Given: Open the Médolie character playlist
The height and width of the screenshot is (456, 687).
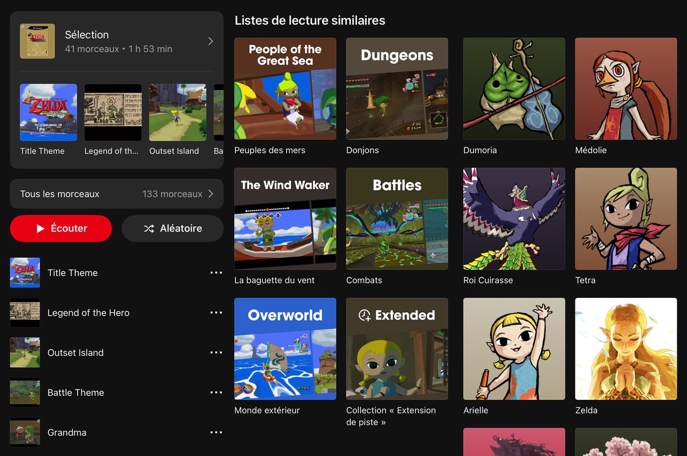Looking at the screenshot, I should point(626,89).
